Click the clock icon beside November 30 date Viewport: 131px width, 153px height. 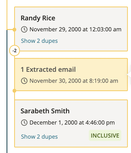coord(24,81)
